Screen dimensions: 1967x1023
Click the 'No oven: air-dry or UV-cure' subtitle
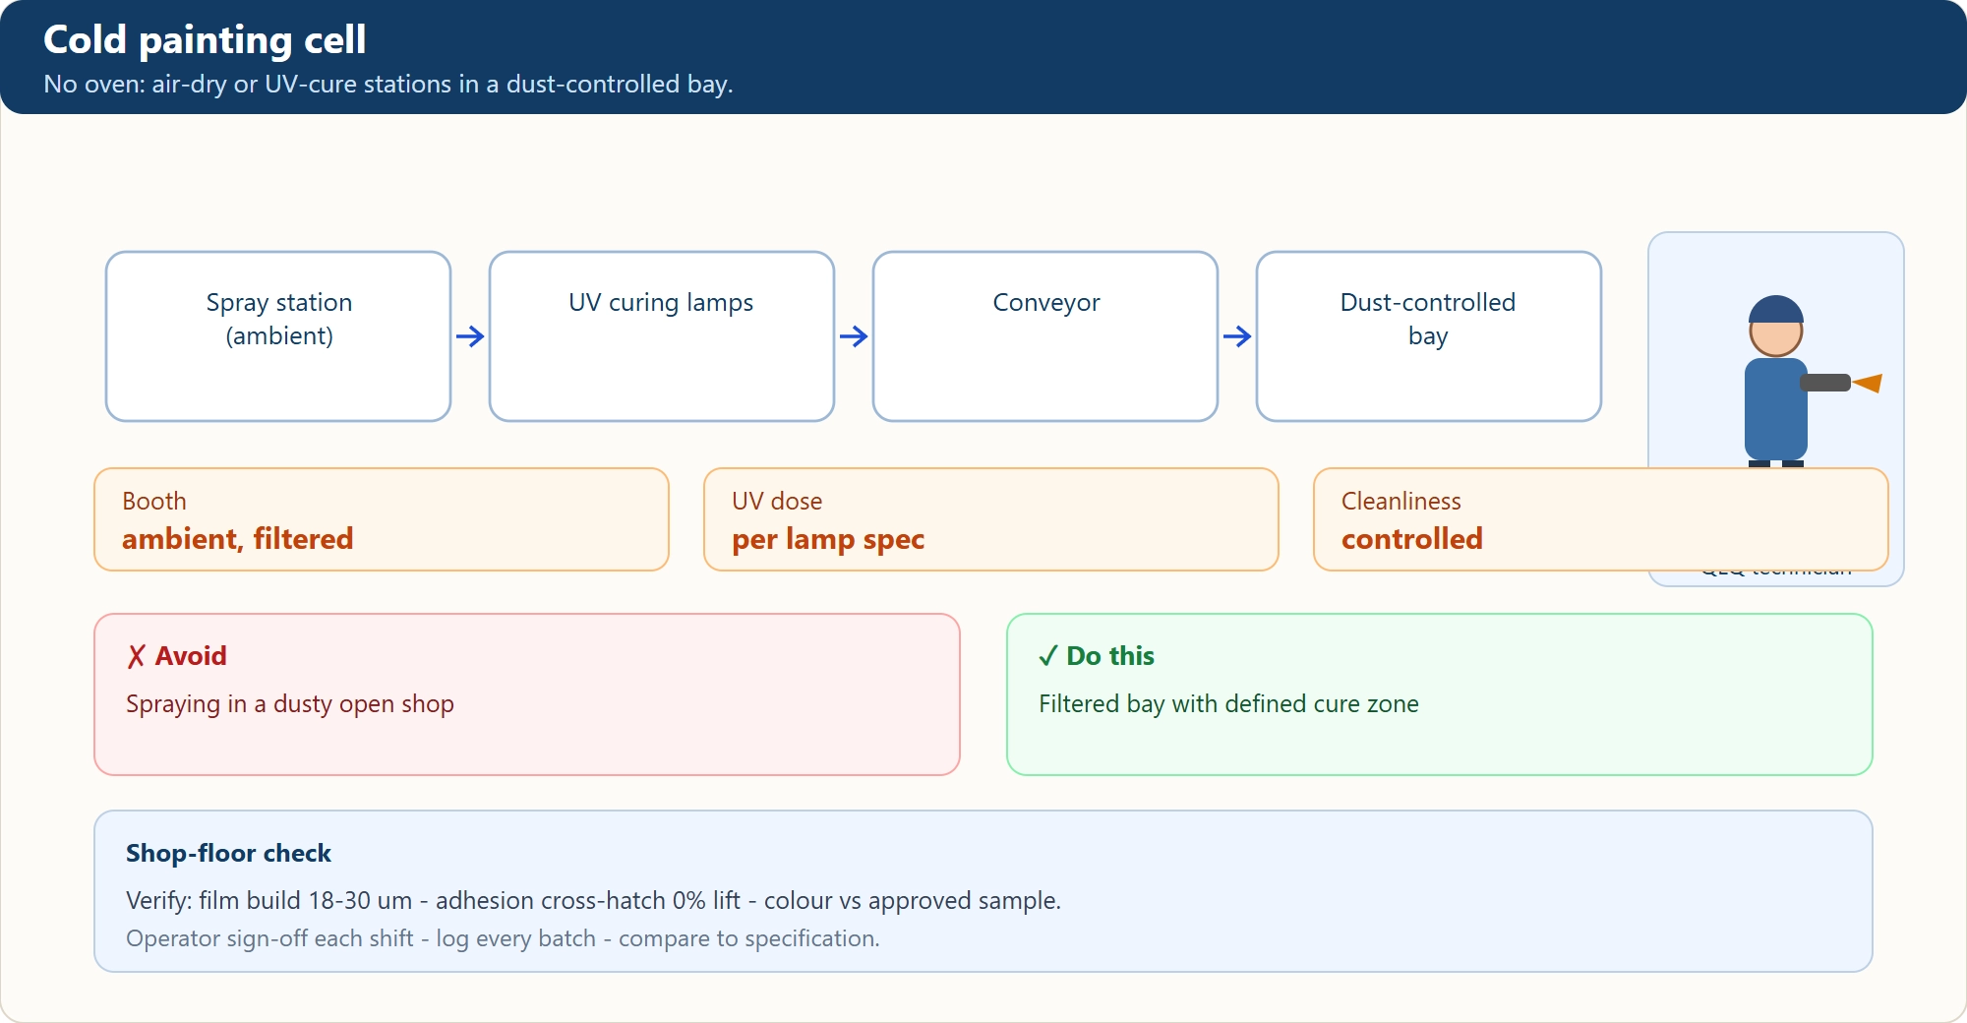tap(388, 85)
